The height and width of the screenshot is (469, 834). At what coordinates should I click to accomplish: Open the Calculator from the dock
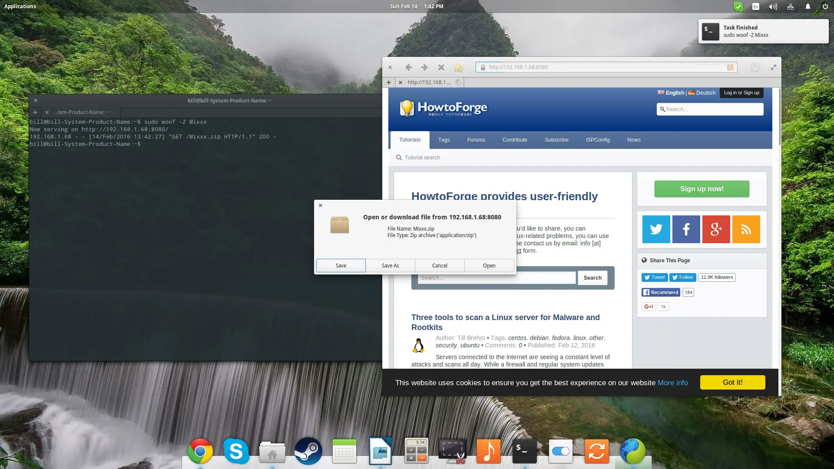point(417,450)
